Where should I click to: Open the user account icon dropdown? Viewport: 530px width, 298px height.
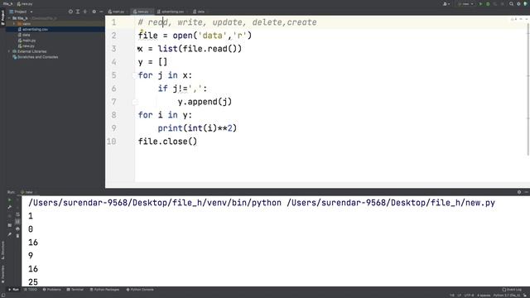pyautogui.click(x=446, y=4)
